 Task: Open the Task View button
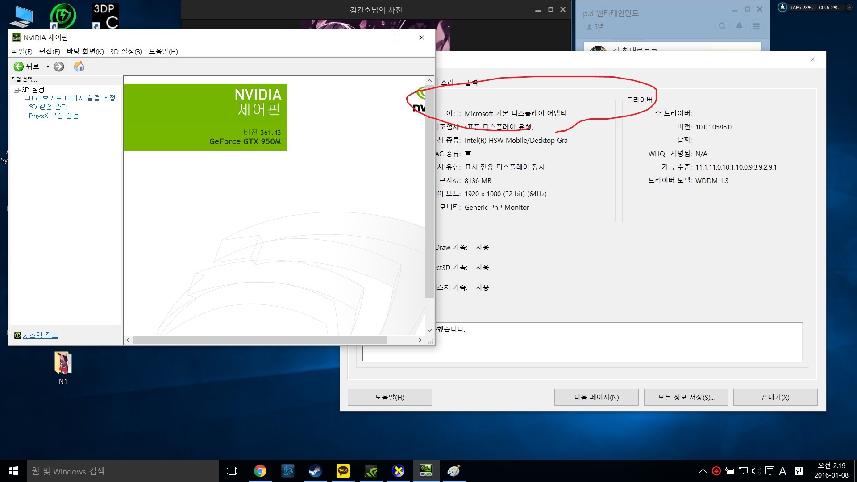click(x=232, y=471)
